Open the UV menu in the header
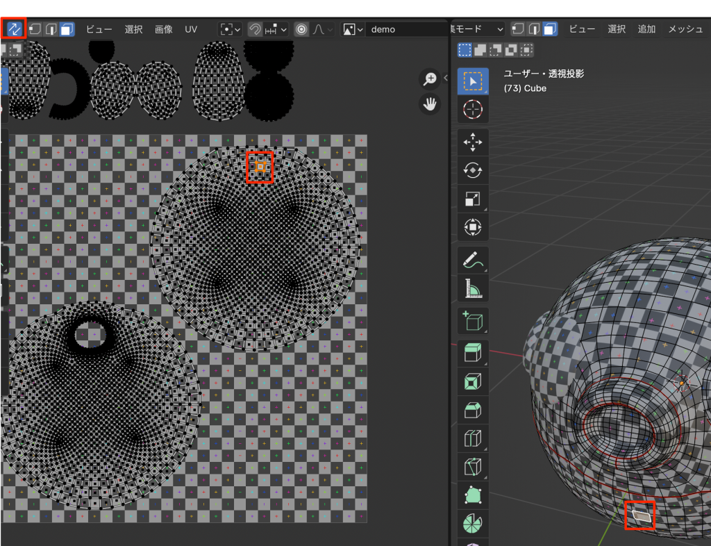Screen dimensions: 711x546 coord(191,29)
